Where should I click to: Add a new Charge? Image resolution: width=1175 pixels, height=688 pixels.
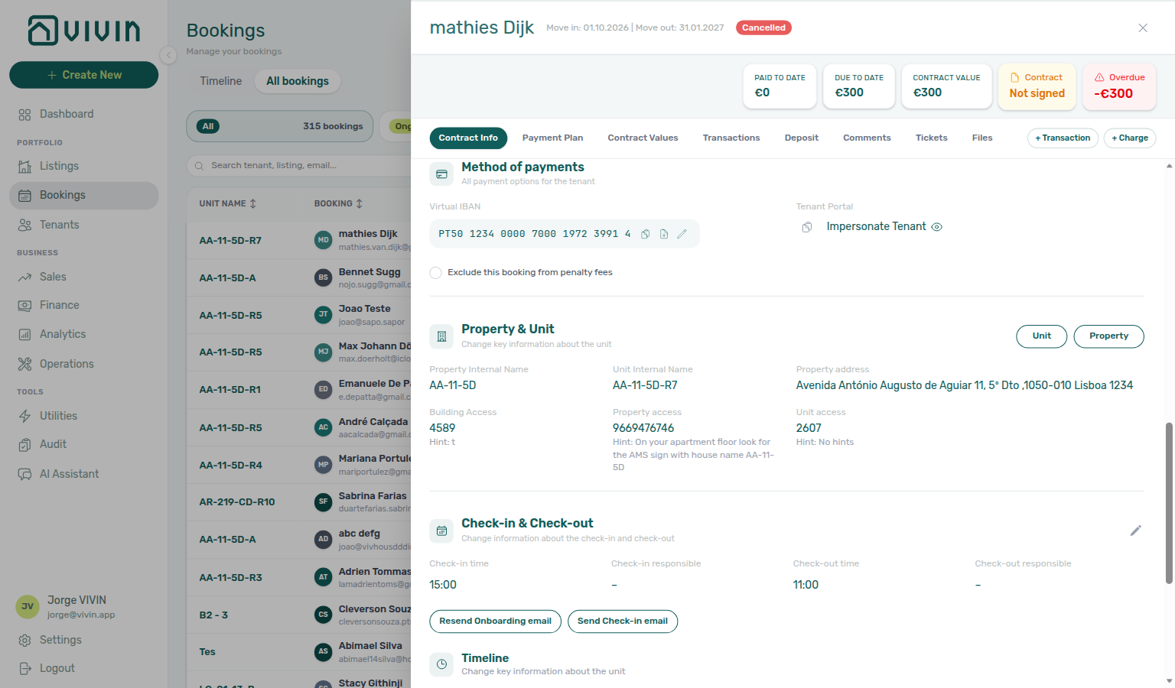coord(1130,138)
